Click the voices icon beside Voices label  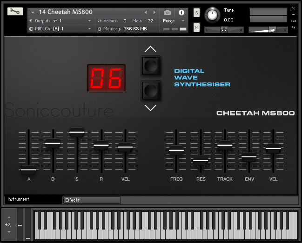pyautogui.click(x=100, y=21)
